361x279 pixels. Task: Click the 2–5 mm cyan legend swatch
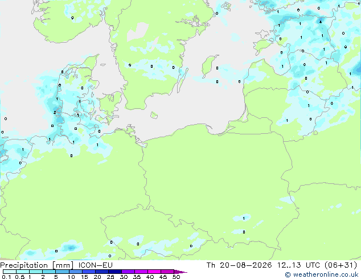click(x=49, y=272)
